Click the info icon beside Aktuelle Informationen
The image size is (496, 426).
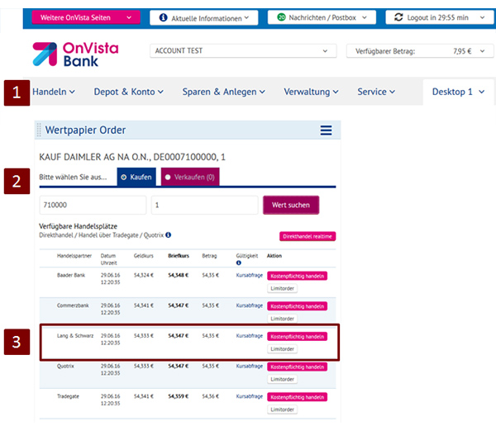[163, 17]
